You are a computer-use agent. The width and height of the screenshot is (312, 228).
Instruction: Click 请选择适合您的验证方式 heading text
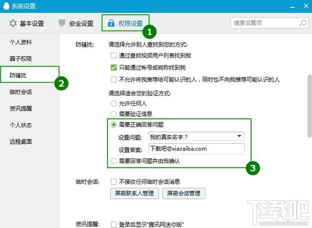(140, 93)
